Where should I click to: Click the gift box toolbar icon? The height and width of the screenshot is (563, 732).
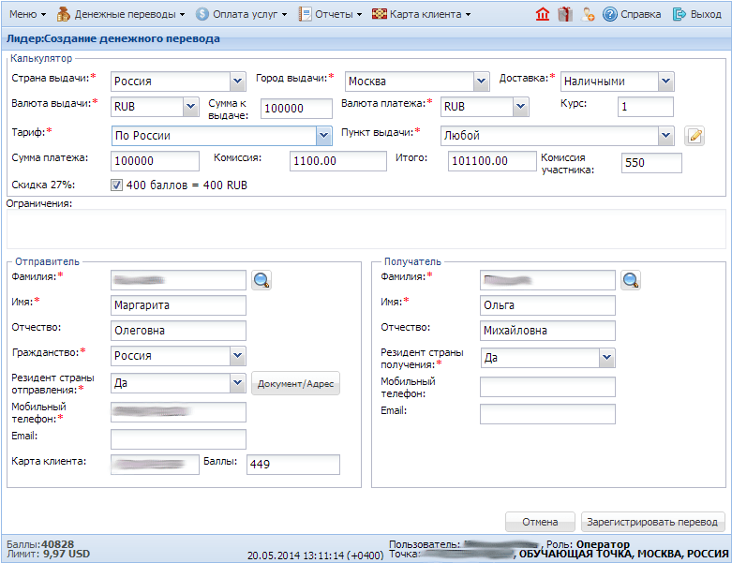pyautogui.click(x=564, y=14)
